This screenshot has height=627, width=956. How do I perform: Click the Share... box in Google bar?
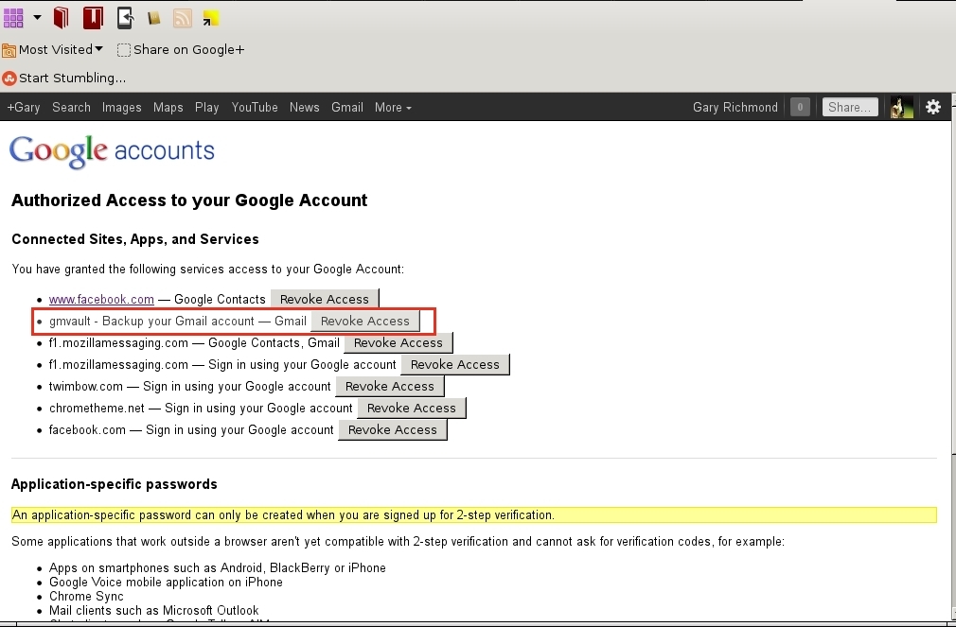click(x=850, y=107)
